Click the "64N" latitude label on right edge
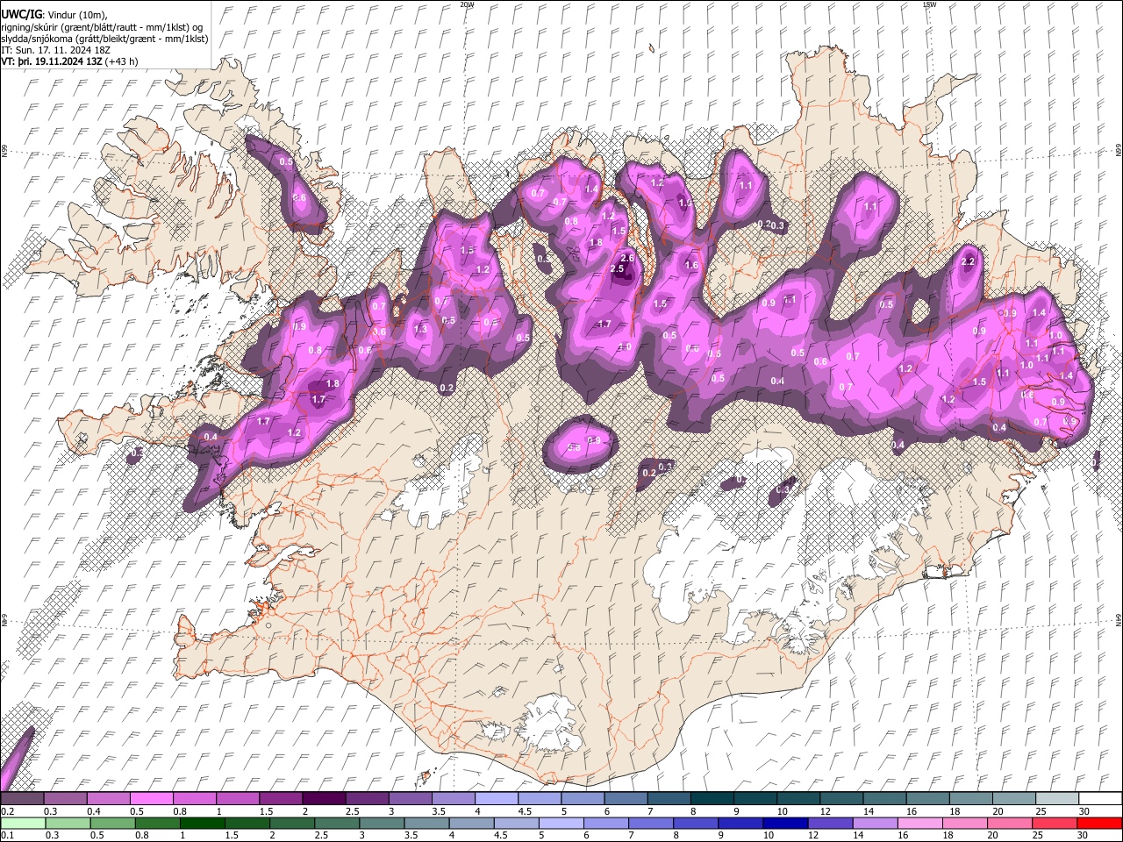 click(x=1119, y=620)
